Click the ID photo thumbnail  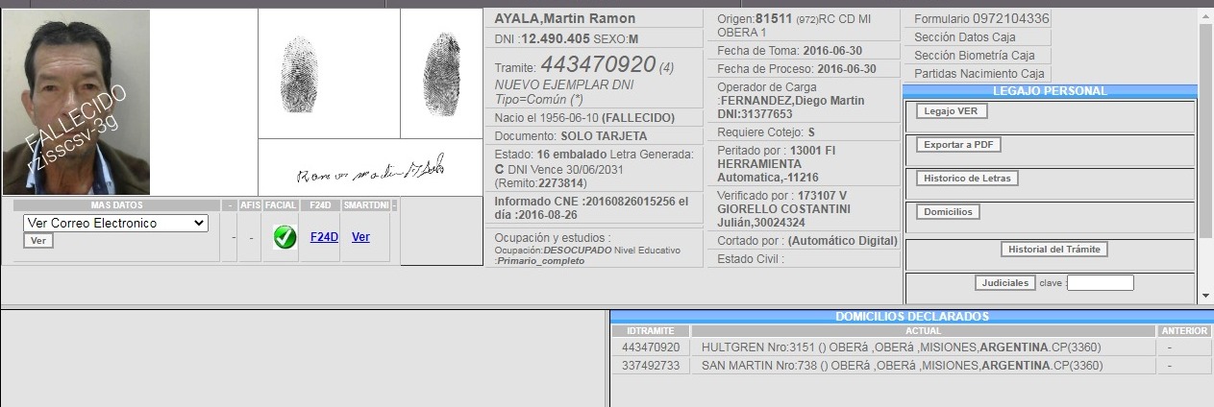(x=76, y=103)
